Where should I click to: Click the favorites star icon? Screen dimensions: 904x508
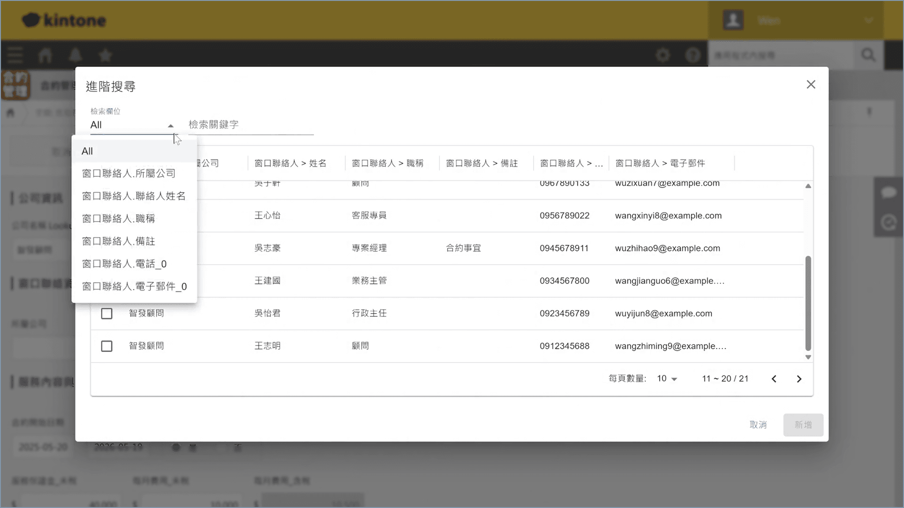(105, 55)
